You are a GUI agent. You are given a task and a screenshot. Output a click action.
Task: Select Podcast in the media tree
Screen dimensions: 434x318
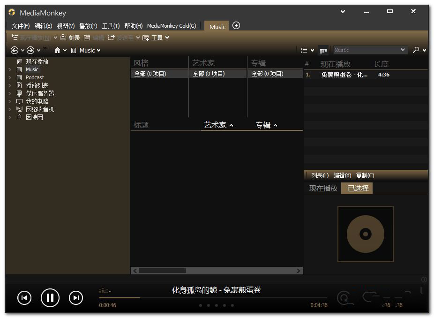[35, 77]
